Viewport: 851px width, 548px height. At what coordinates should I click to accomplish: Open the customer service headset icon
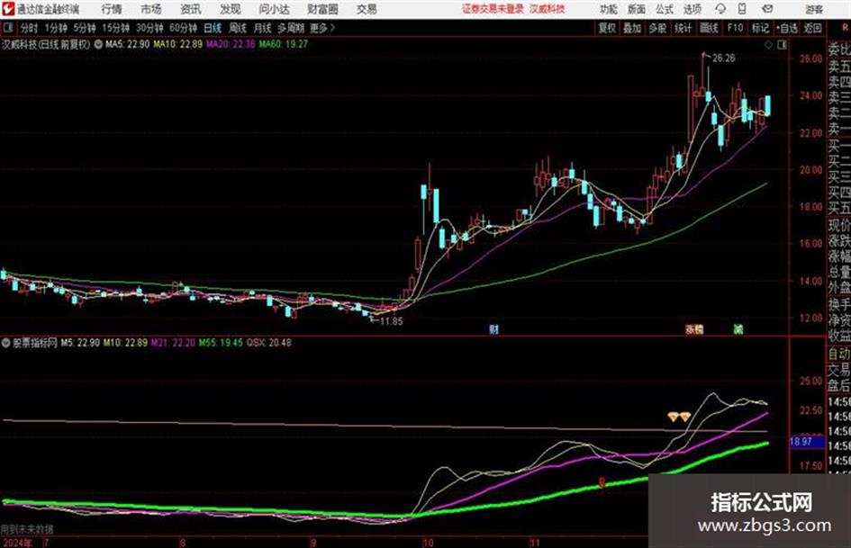(x=720, y=9)
